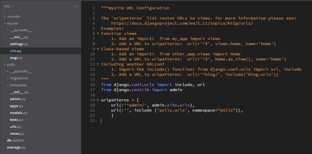Open models.py file

19,113
